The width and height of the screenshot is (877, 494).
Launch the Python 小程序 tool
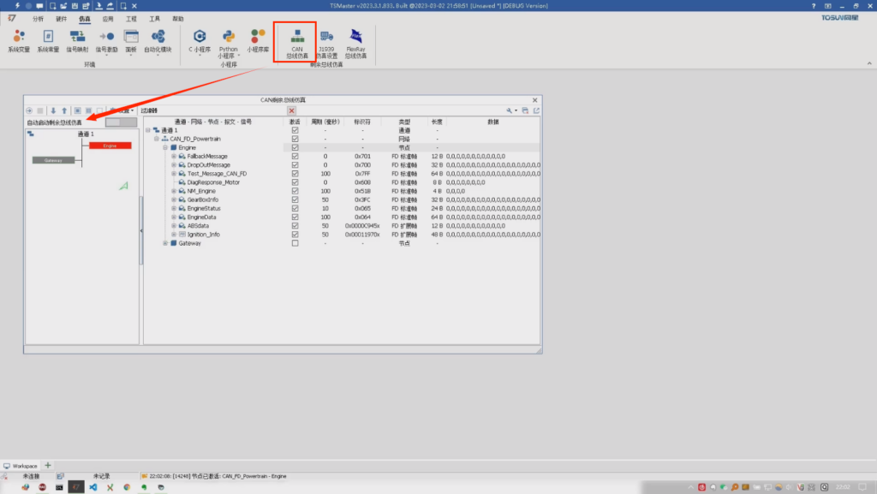click(x=228, y=39)
